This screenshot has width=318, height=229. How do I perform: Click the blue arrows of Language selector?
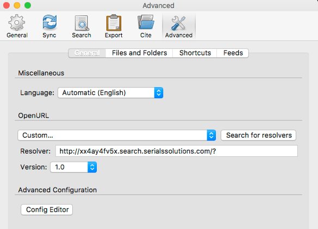click(x=159, y=93)
